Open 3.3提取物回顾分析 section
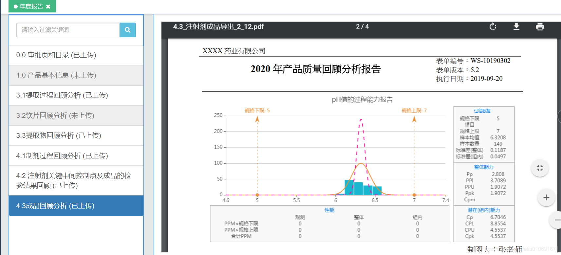The height and width of the screenshot is (255, 561). [76, 136]
